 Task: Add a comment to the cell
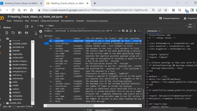point(123,31)
